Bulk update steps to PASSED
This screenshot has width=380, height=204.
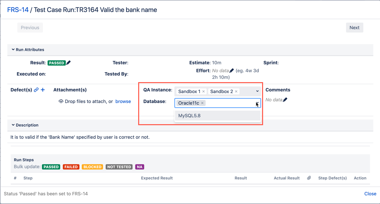click(51, 167)
